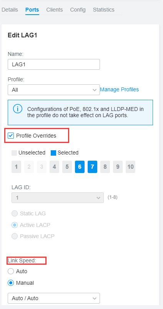The height and width of the screenshot is (309, 163).
Task: Select port 1 in the port grid
Action: [16, 167]
